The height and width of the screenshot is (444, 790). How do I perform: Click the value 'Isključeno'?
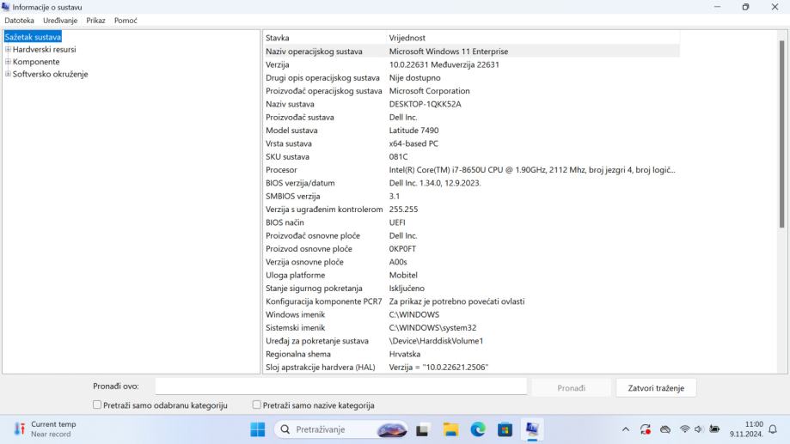[x=407, y=288]
